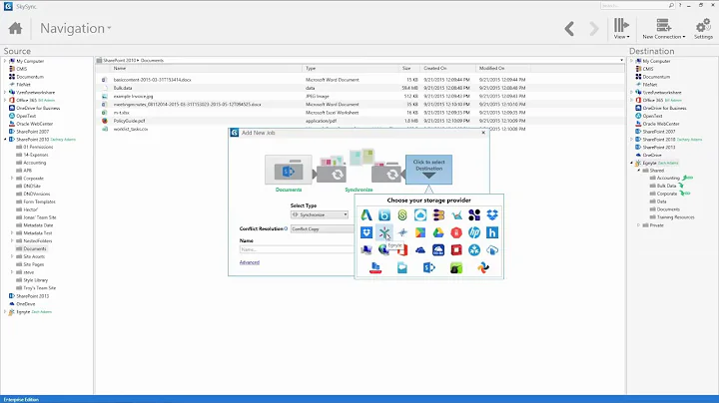Go back with the left arrow
Image resolution: width=719 pixels, height=403 pixels.
569,29
